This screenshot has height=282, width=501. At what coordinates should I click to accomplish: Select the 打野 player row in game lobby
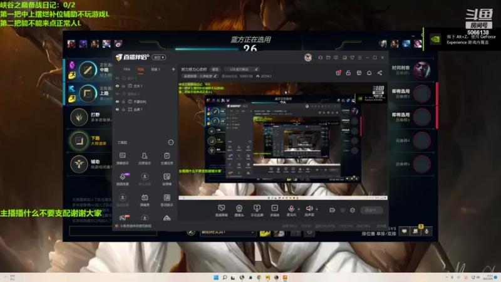(90, 117)
